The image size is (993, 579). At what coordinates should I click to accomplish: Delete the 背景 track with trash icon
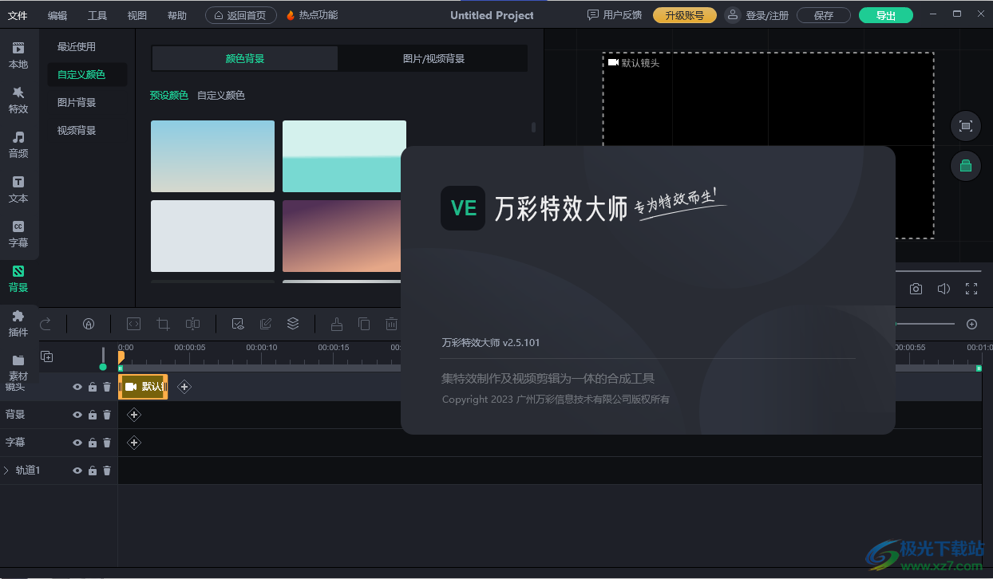(x=107, y=415)
